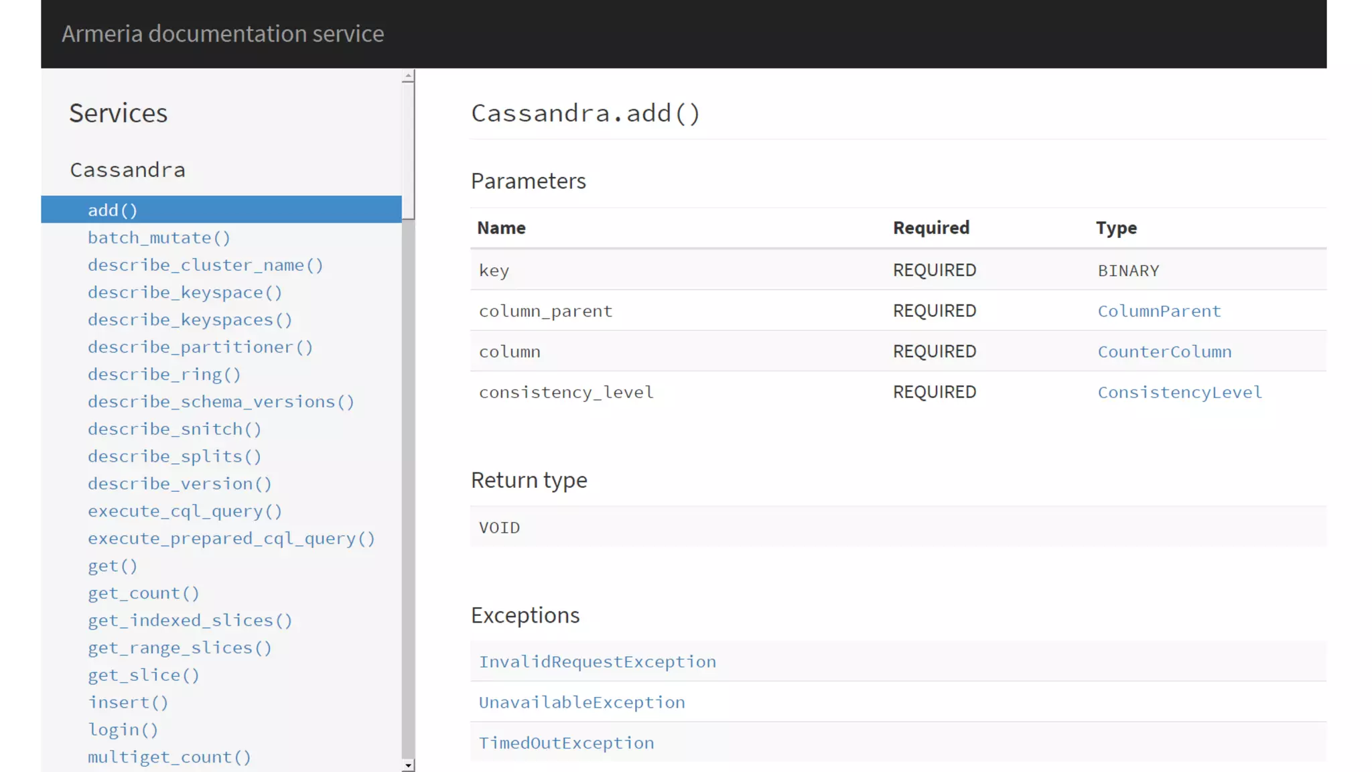Follow the ConsistencyLevel type link
Screen dimensions: 1372x772
[1179, 393]
